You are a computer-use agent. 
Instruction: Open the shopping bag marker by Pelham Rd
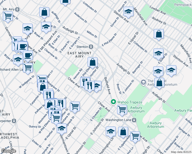50,105
